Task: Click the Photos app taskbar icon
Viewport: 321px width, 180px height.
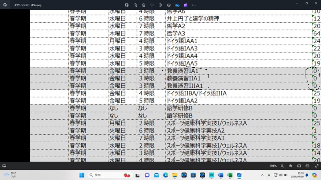Action: coord(239,175)
